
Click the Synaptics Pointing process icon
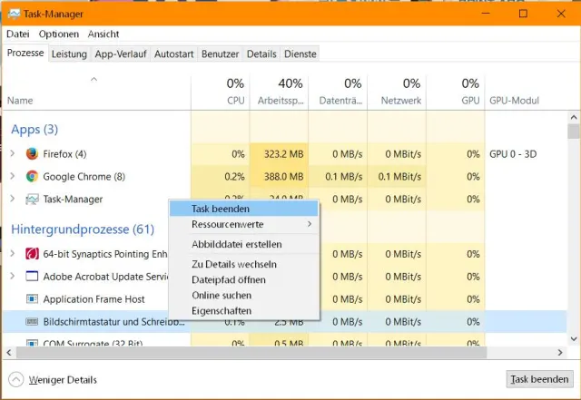click(32, 253)
